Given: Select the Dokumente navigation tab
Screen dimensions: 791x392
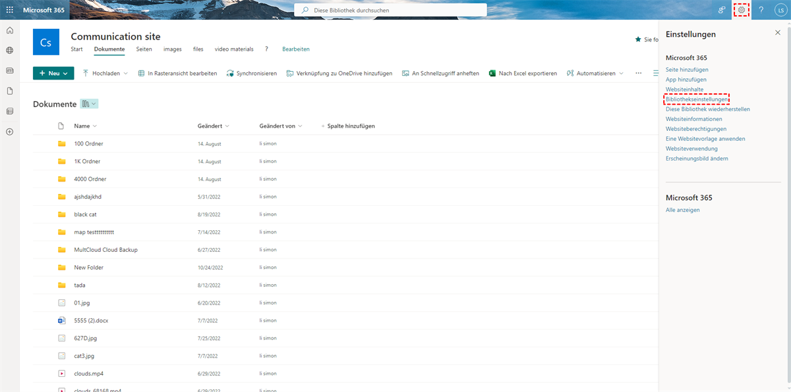Looking at the screenshot, I should point(109,49).
